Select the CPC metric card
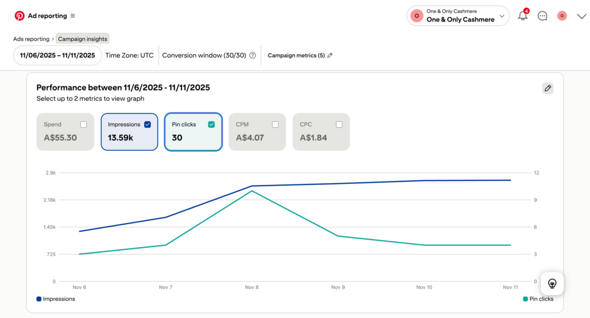The height and width of the screenshot is (318, 590). coord(320,132)
